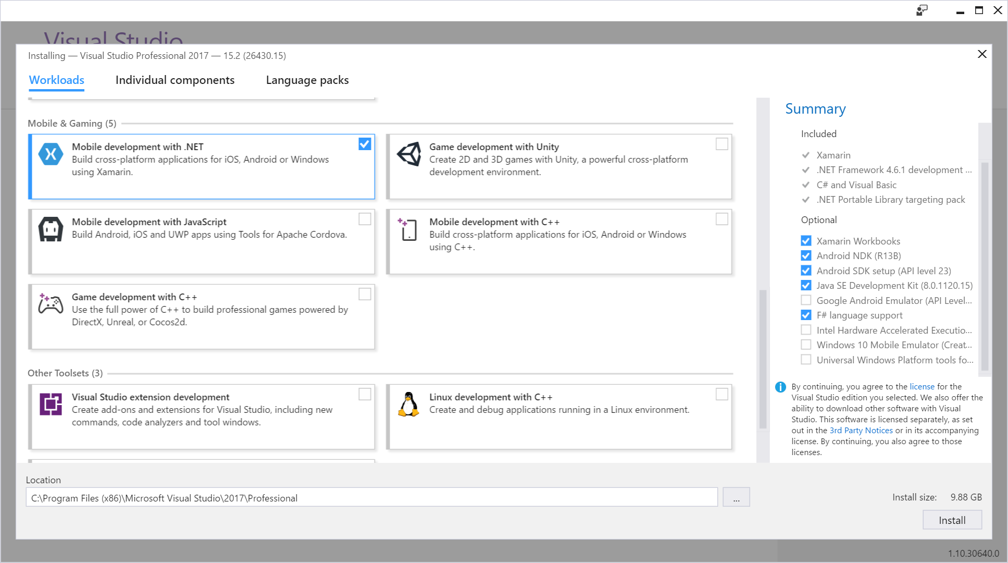
Task: Open the Language packs tab
Action: click(307, 80)
